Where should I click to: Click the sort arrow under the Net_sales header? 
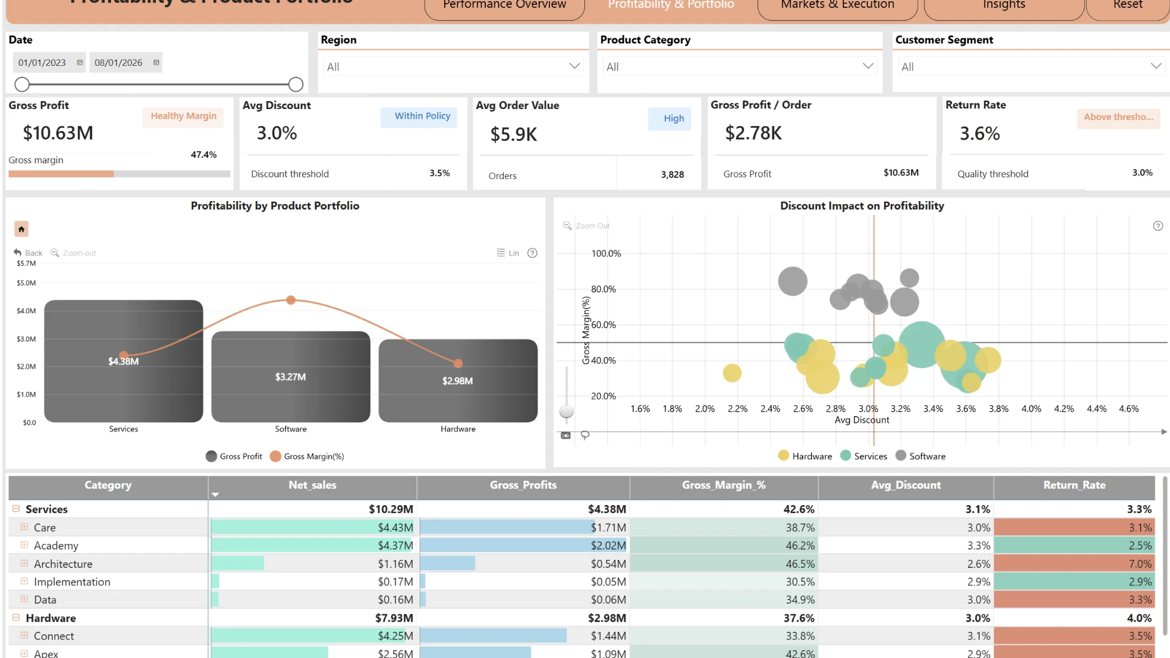pyautogui.click(x=215, y=495)
